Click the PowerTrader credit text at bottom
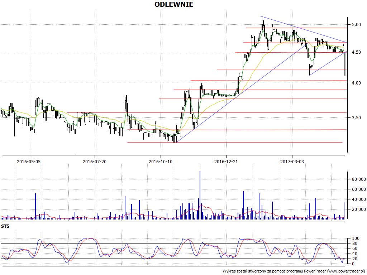Viewport: 367px width, 275px height. (294, 271)
